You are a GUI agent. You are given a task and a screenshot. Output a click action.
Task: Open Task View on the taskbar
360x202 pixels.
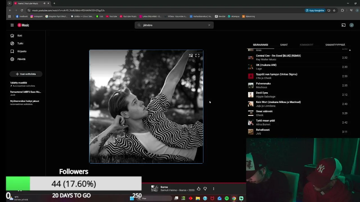click(x=176, y=198)
